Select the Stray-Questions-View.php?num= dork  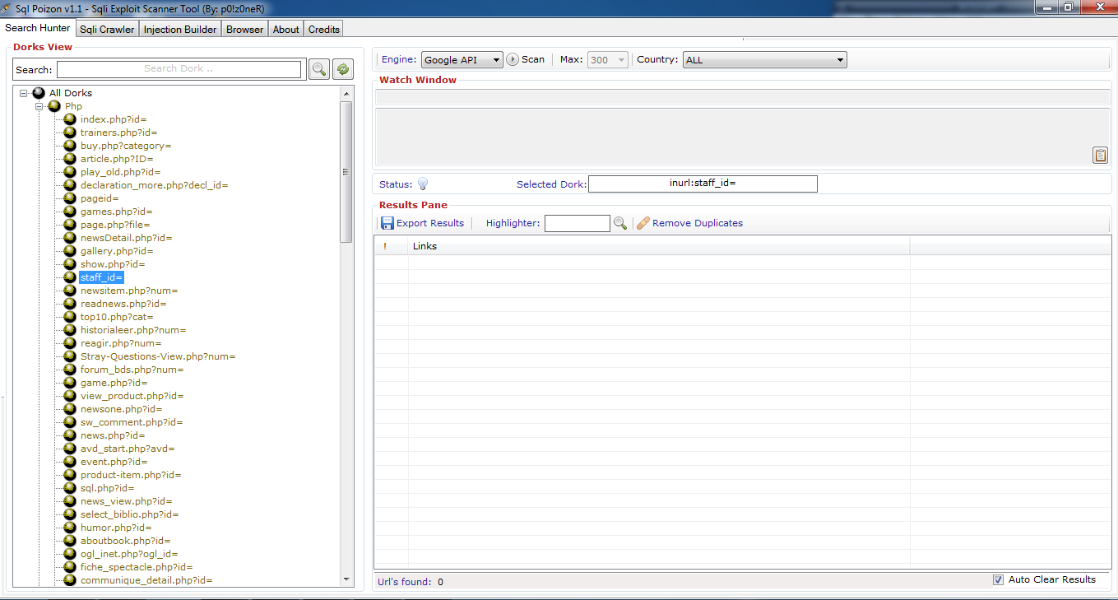coord(158,356)
